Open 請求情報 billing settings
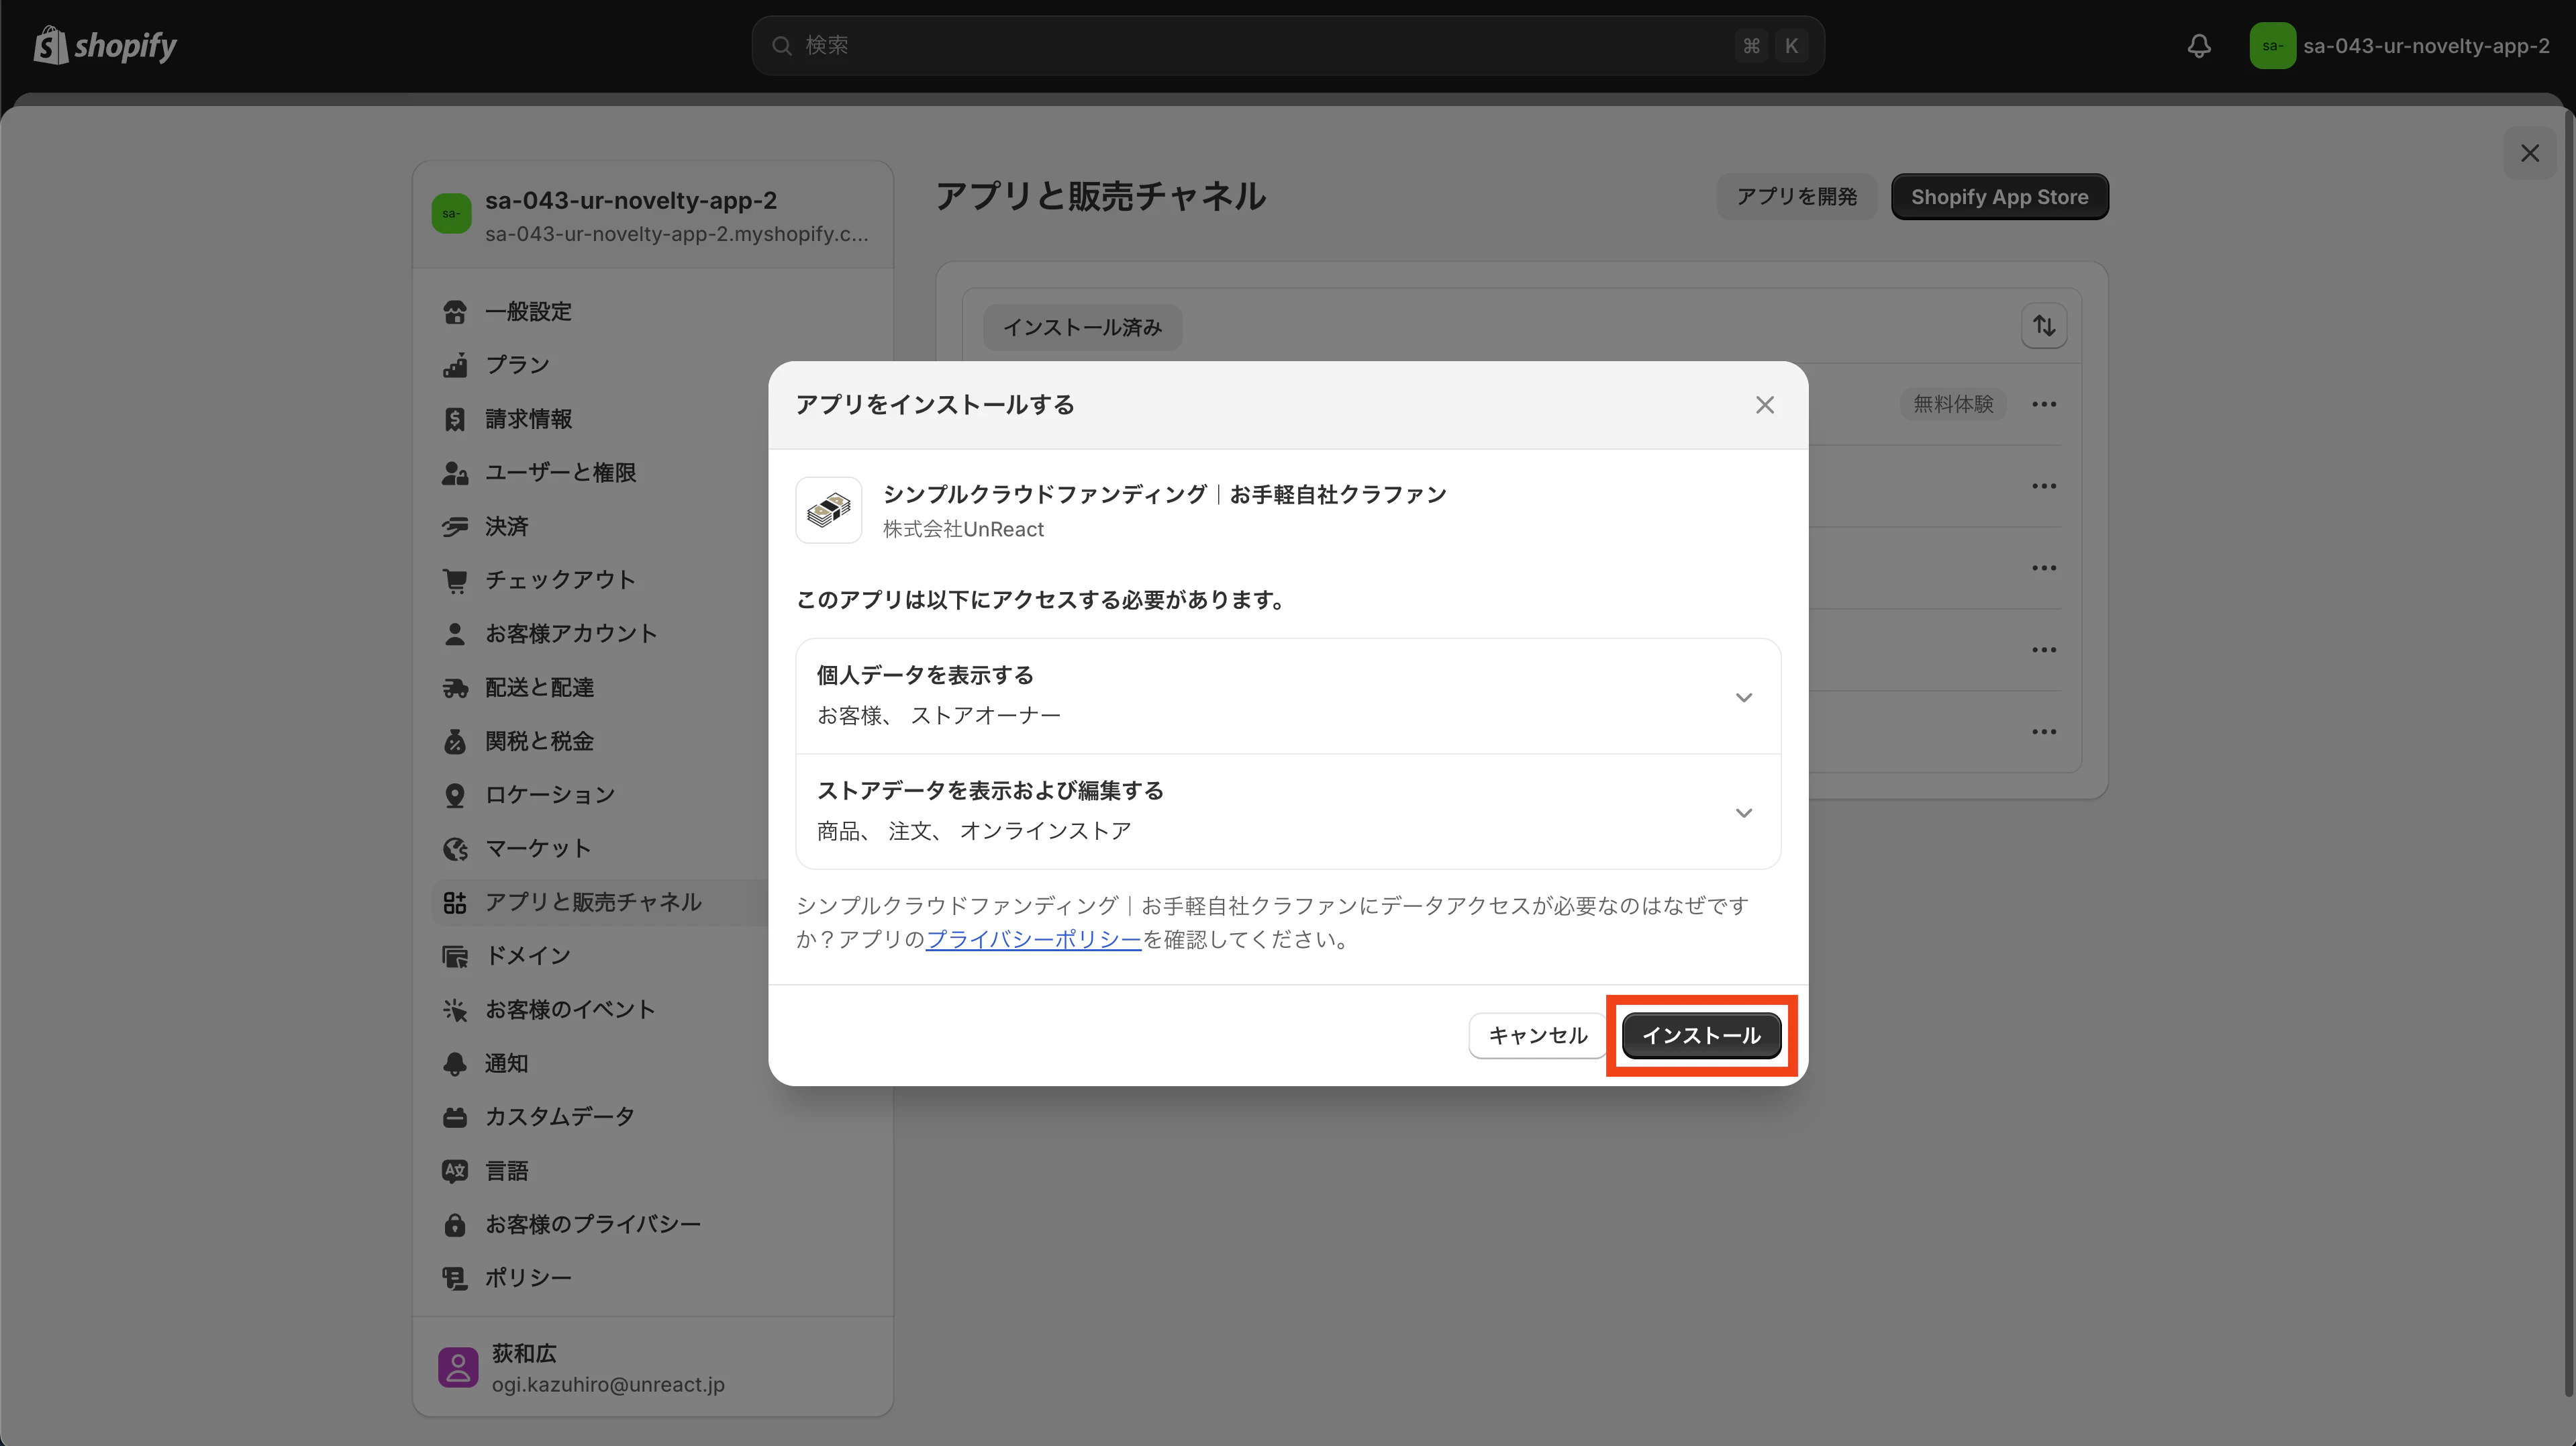The width and height of the screenshot is (2576, 1446). (455, 419)
